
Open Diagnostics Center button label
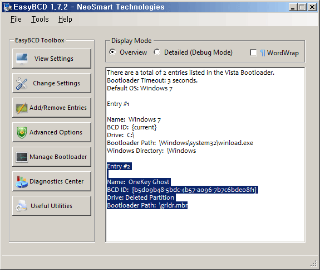coord(57,181)
